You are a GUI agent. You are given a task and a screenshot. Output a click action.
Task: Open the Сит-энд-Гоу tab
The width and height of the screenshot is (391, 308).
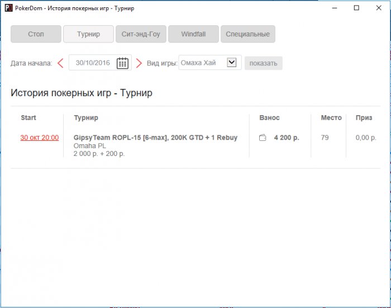(x=141, y=34)
